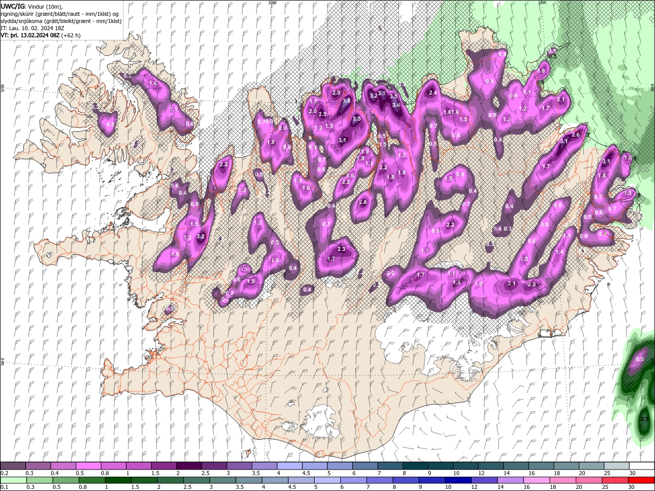Pick the white swatch ending the top legend row

(642, 465)
